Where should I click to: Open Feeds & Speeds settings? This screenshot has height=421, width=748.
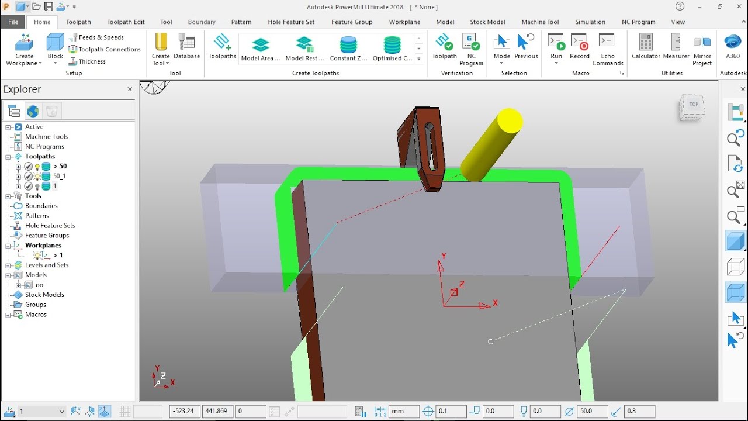96,37
